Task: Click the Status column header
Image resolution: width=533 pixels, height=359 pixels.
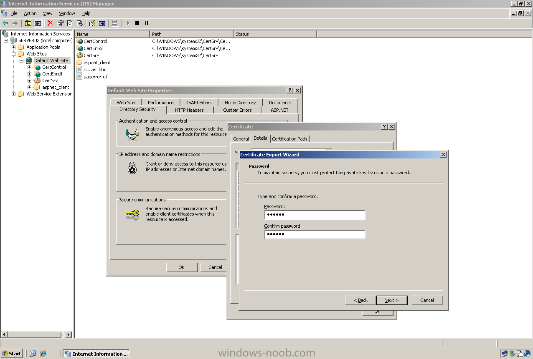Action: [275, 34]
